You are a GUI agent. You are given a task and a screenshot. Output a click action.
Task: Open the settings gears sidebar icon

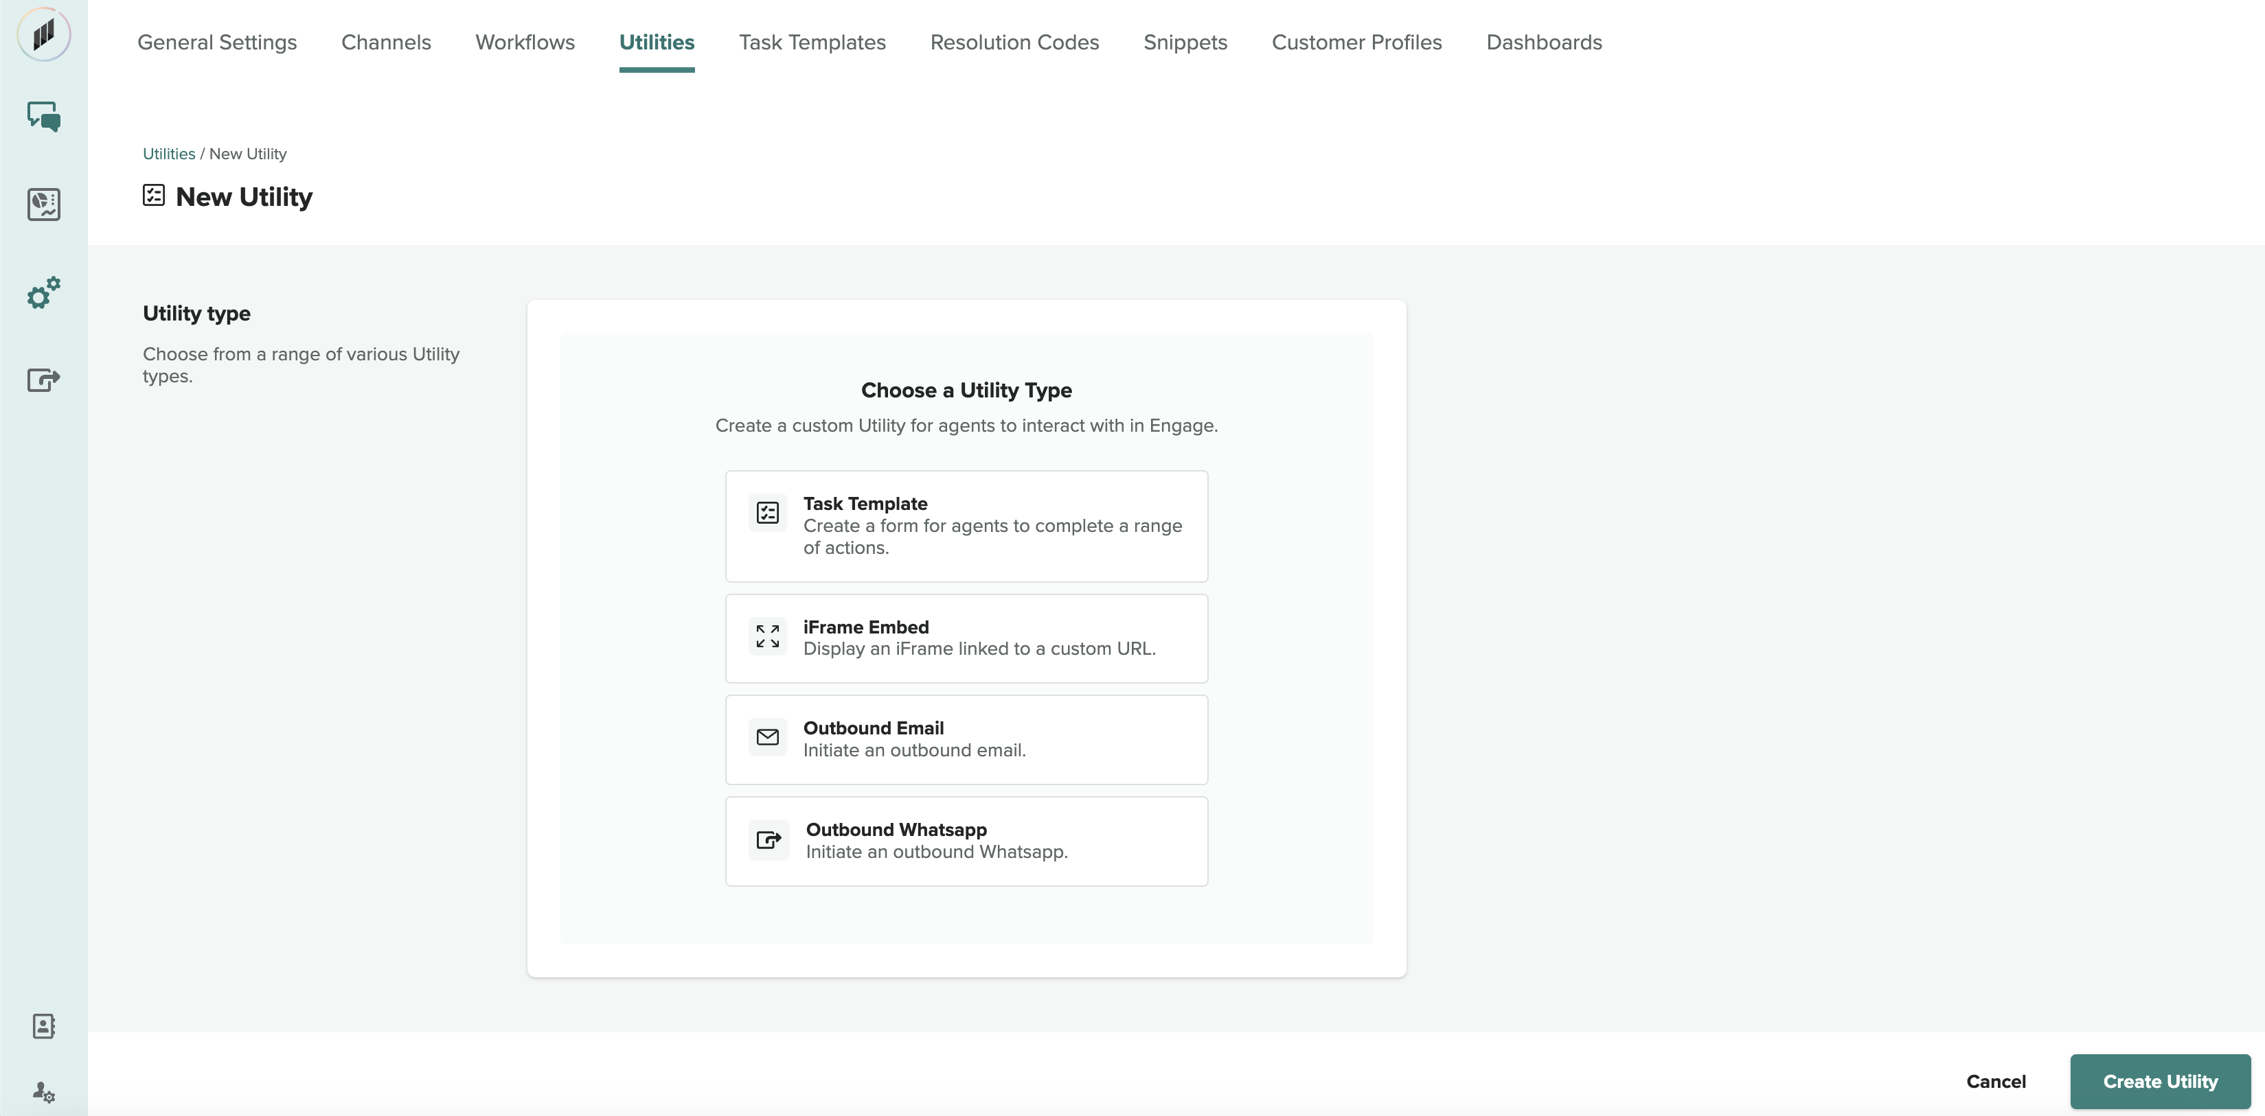click(43, 292)
